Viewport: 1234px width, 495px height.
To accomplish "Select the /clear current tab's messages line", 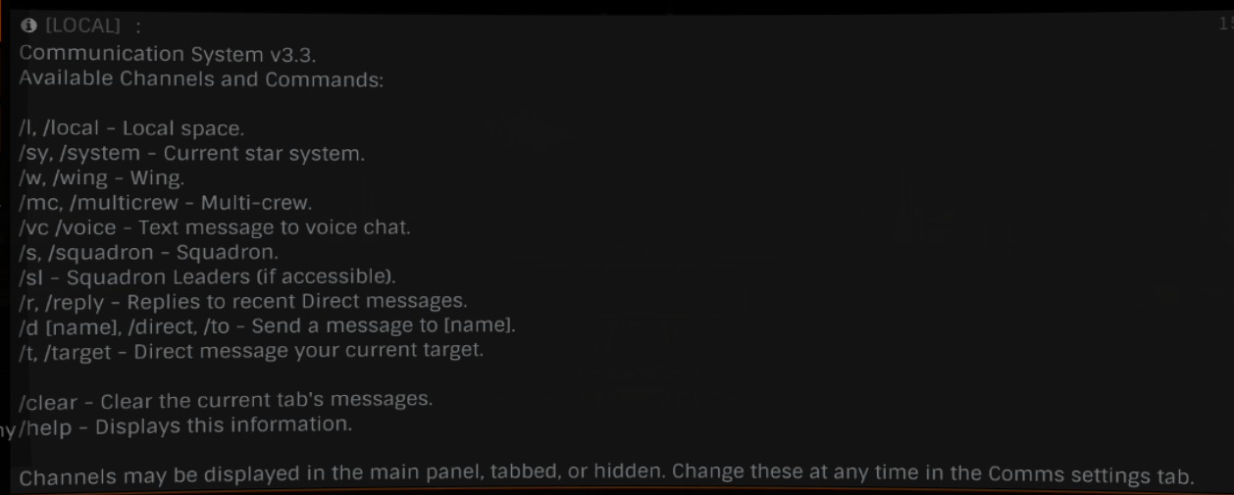I will coord(226,401).
